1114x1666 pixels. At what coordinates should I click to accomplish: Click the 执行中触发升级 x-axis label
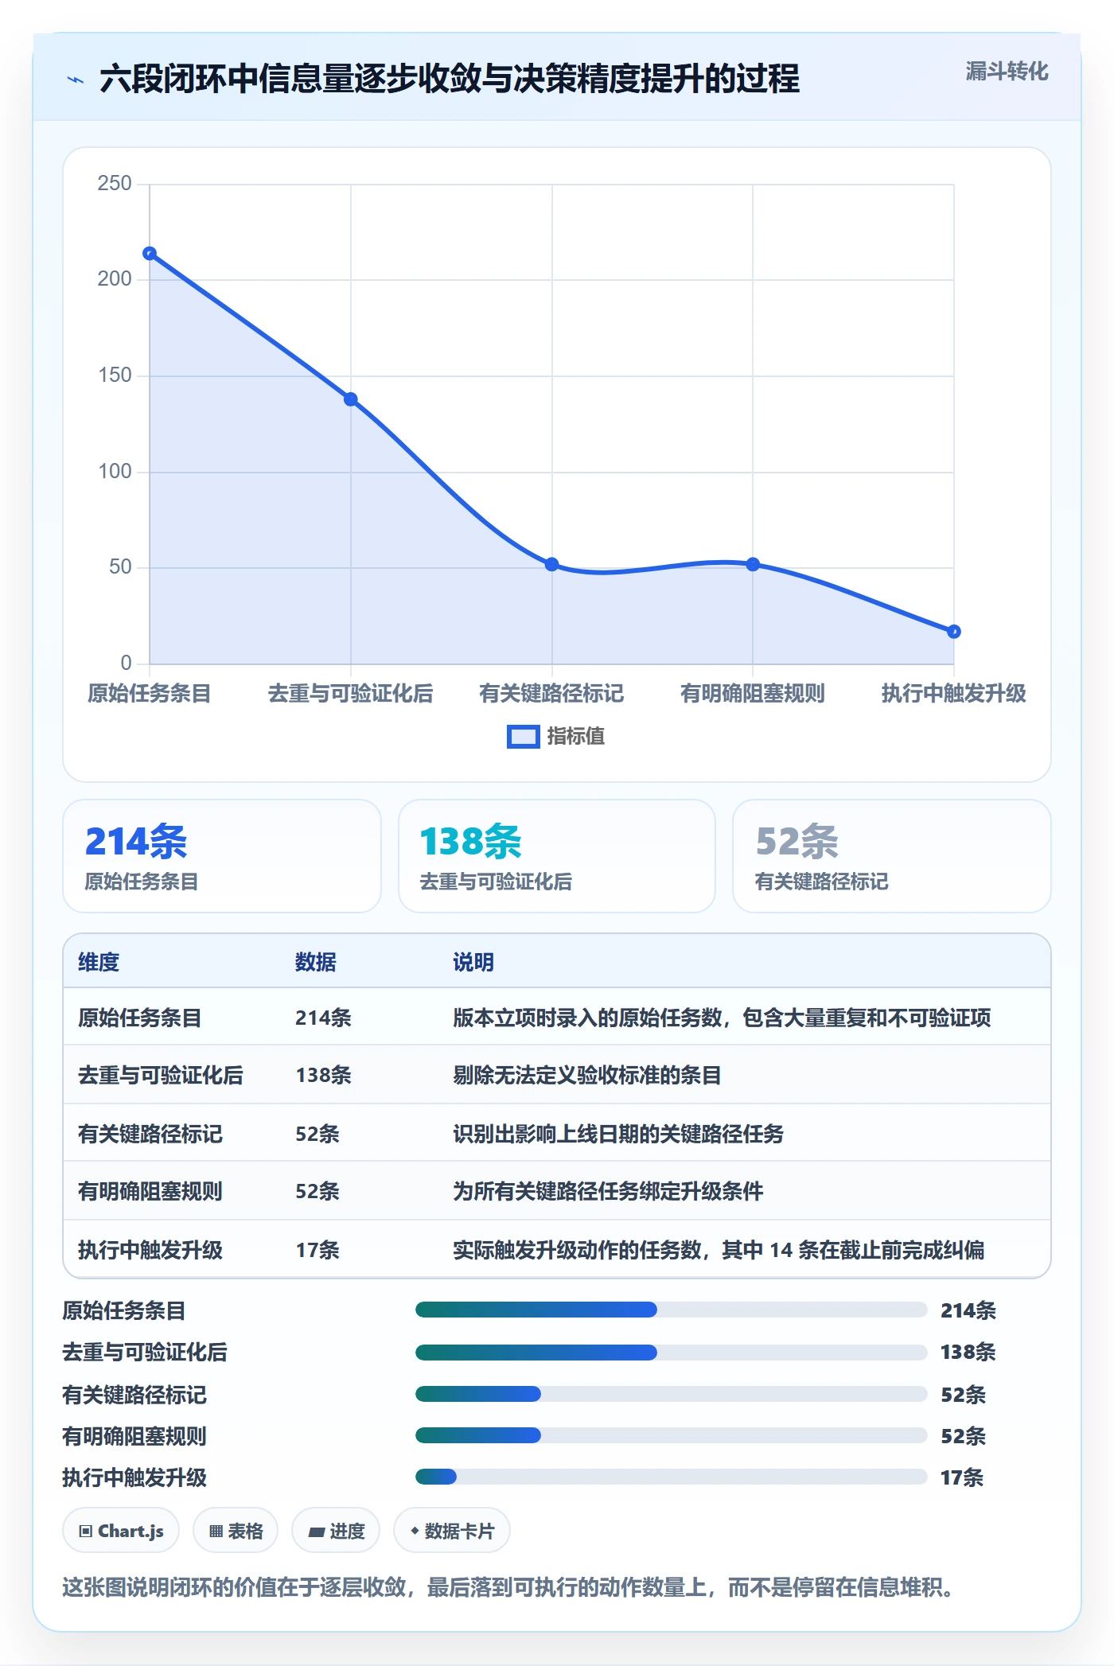click(954, 693)
